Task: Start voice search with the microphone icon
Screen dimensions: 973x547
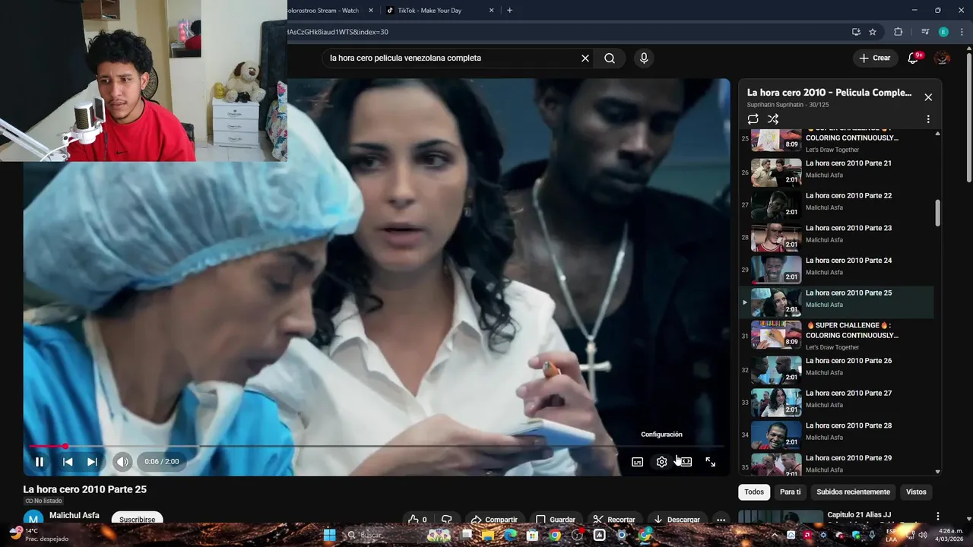Action: coord(644,58)
